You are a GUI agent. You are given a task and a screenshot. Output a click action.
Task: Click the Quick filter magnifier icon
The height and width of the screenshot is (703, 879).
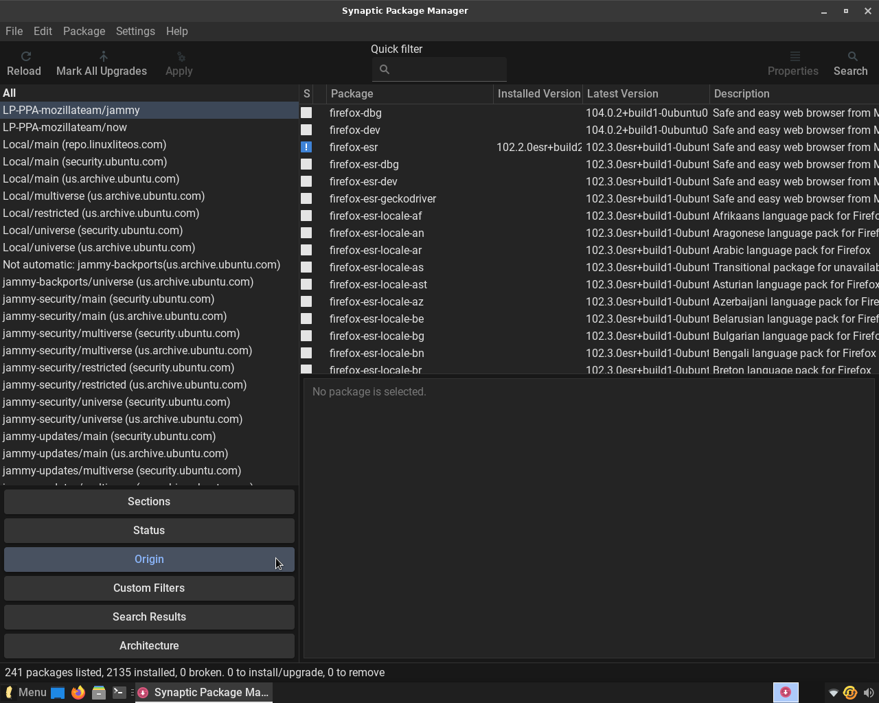[385, 69]
